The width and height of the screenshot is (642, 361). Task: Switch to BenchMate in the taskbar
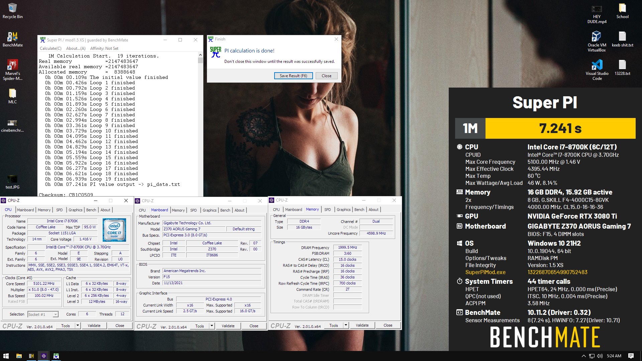(31, 356)
